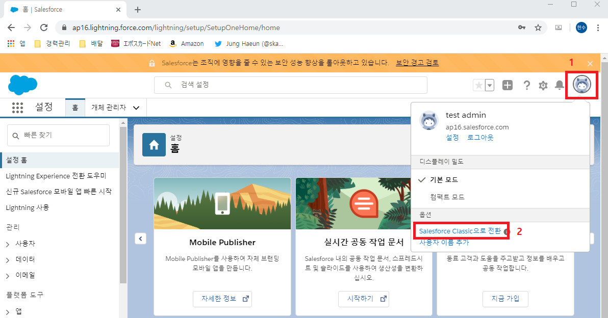Viewport: 608px width, 318px height.
Task: Click the 플랫폼 도구 section heading
Action: (25, 295)
